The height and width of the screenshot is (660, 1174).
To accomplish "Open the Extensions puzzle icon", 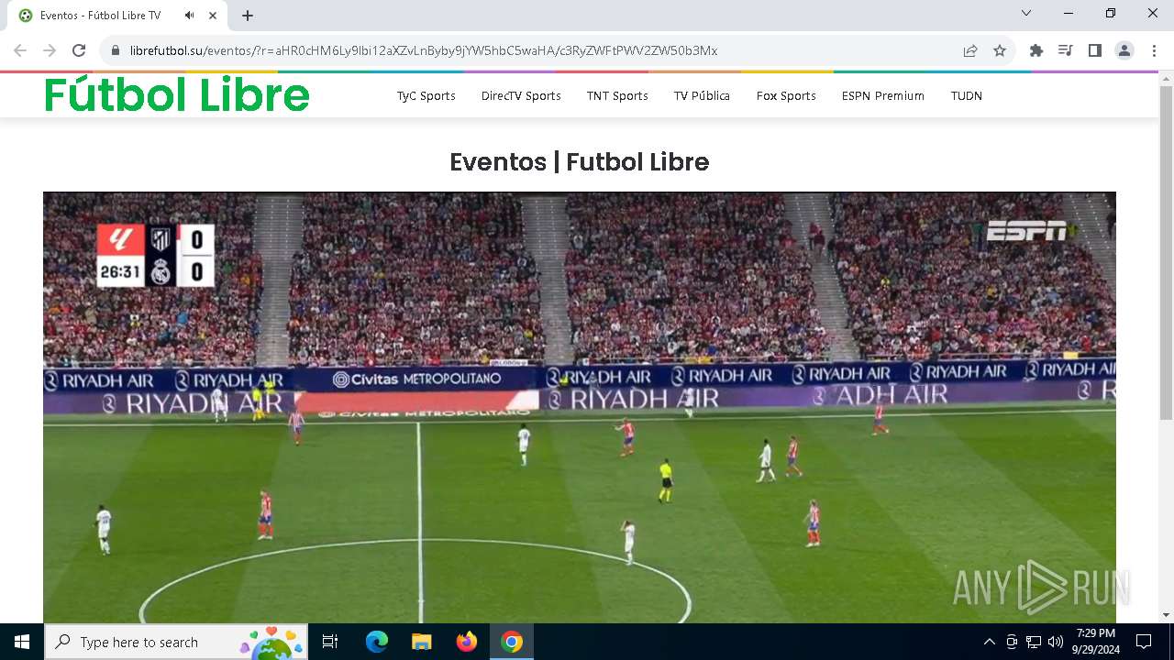I will [1036, 50].
